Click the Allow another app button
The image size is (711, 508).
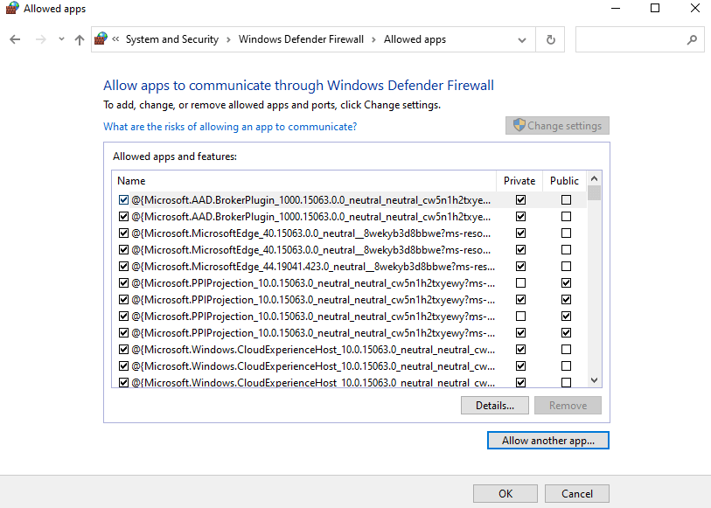coord(547,441)
